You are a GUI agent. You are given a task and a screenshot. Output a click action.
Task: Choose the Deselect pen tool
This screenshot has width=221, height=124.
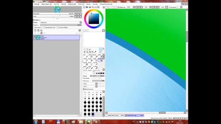pyautogui.click(x=100, y=60)
